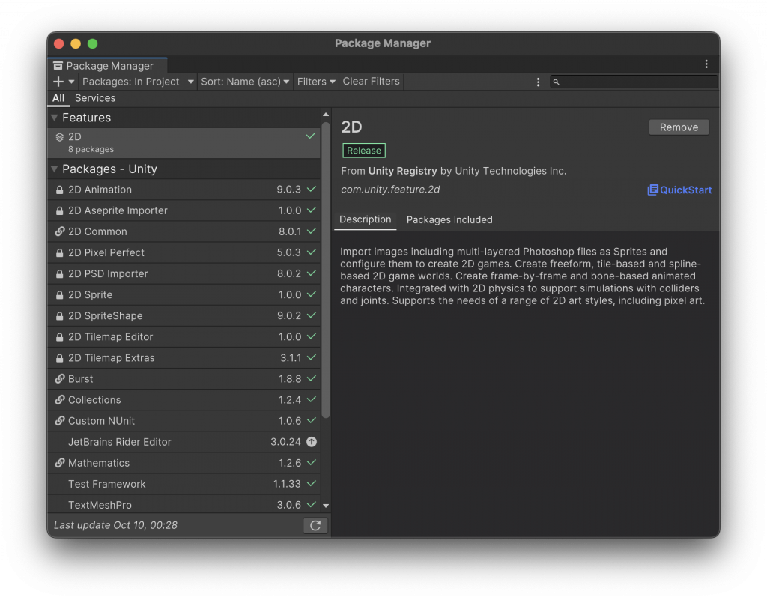The image size is (767, 600).
Task: Select the 2D feature set row
Action: [x=184, y=143]
